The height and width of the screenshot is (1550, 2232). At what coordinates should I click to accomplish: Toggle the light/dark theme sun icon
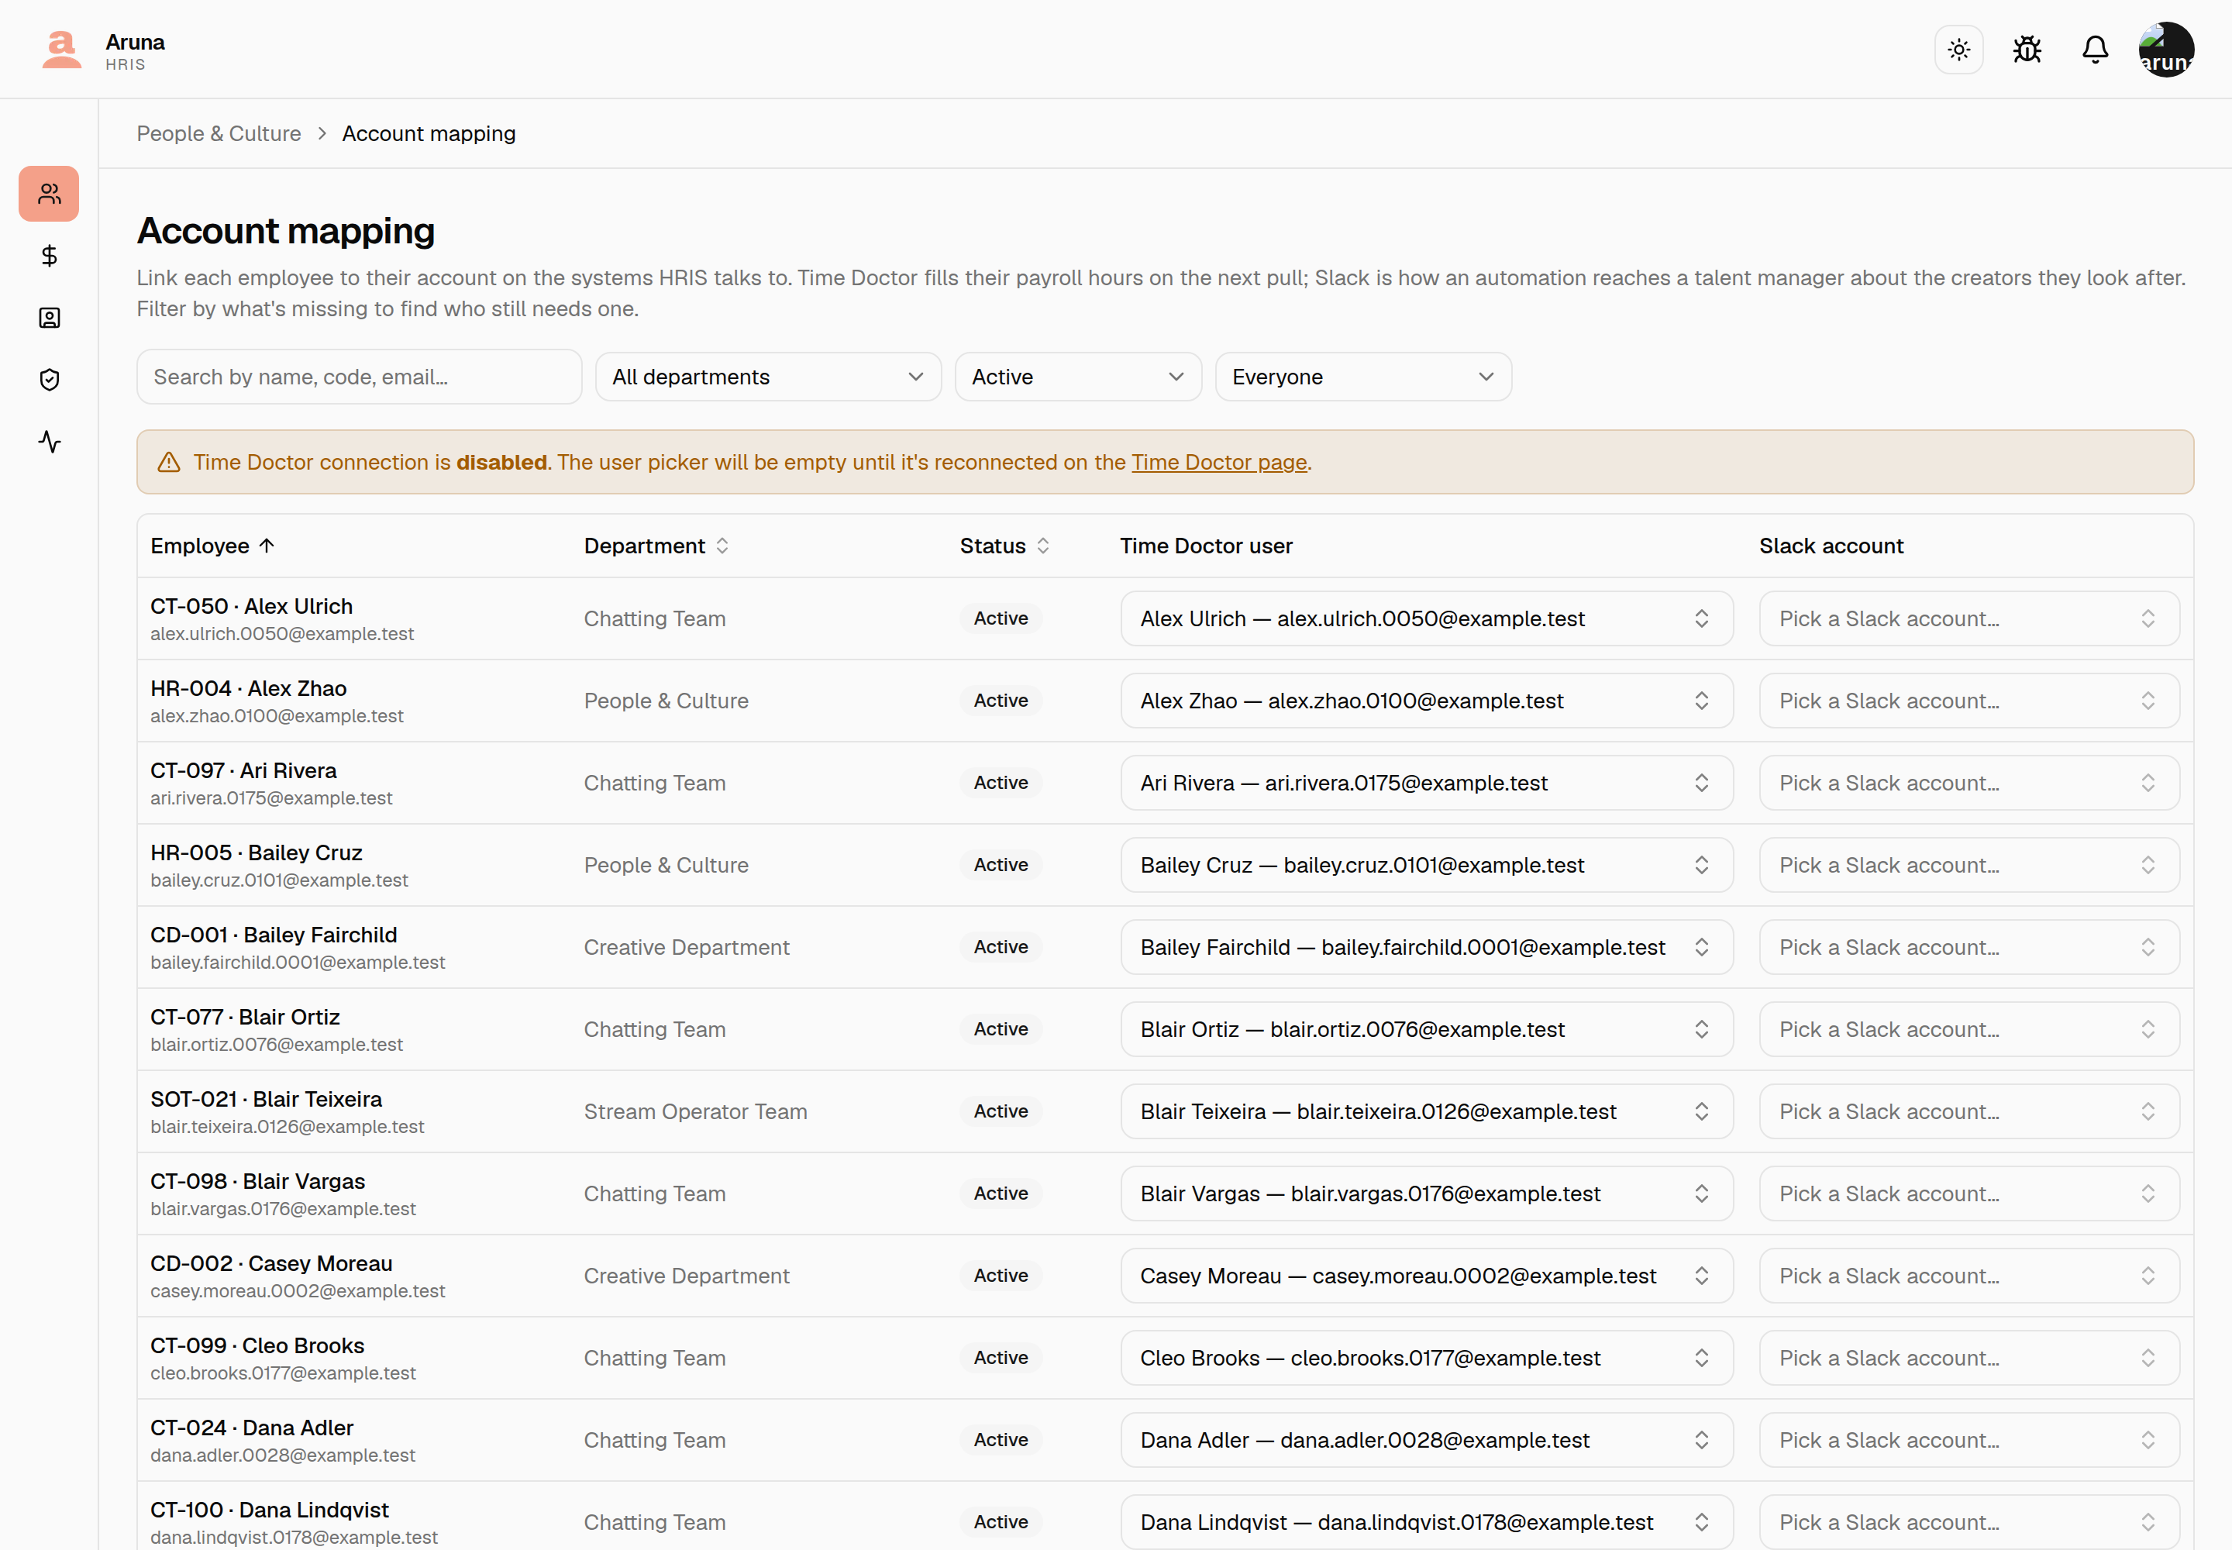click(1958, 50)
